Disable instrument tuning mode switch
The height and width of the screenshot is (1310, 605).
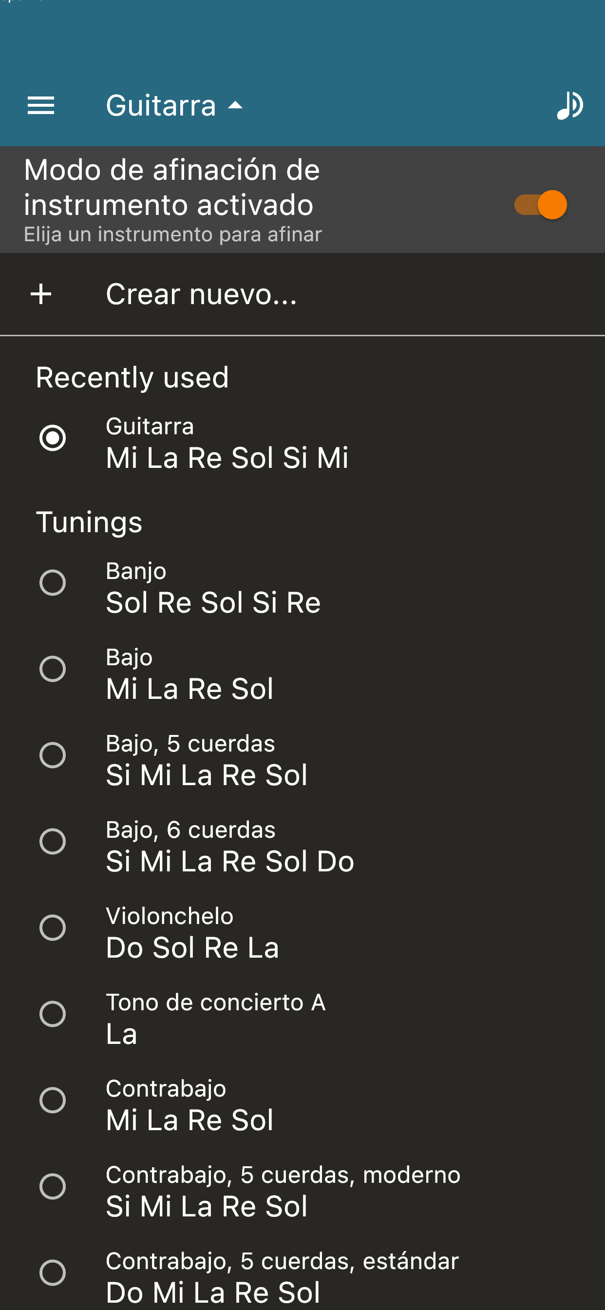click(540, 204)
